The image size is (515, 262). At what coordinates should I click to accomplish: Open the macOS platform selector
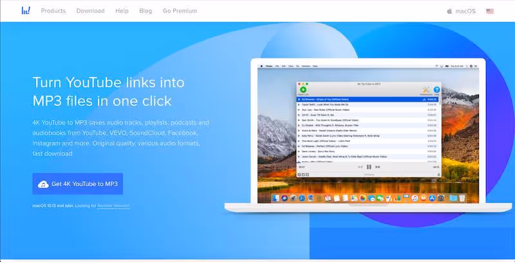(461, 11)
